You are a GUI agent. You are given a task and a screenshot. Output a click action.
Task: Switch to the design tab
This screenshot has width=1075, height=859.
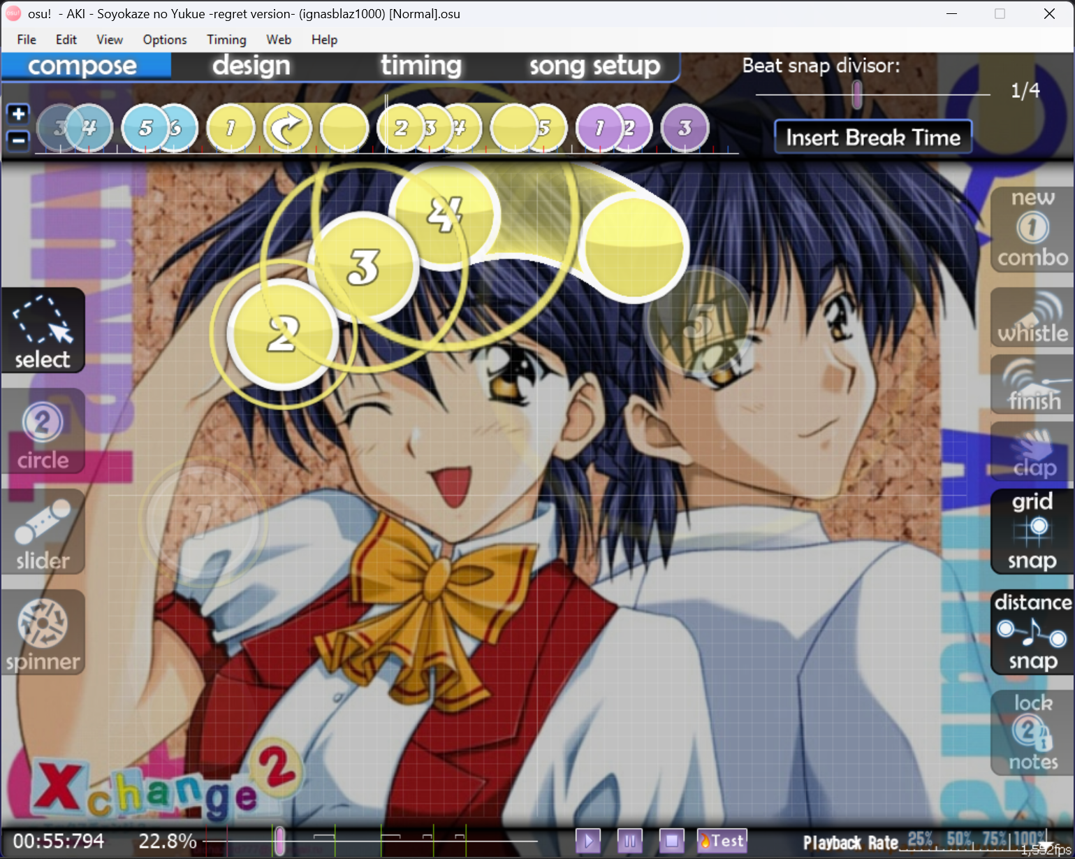(251, 66)
